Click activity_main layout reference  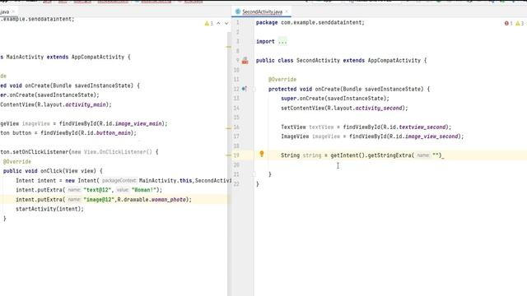pyautogui.click(x=86, y=104)
